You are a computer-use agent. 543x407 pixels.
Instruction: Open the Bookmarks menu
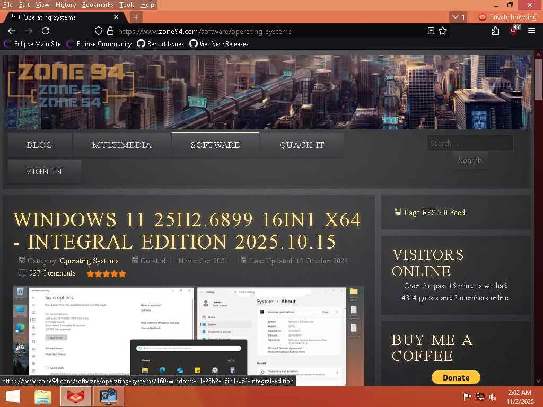(x=98, y=5)
